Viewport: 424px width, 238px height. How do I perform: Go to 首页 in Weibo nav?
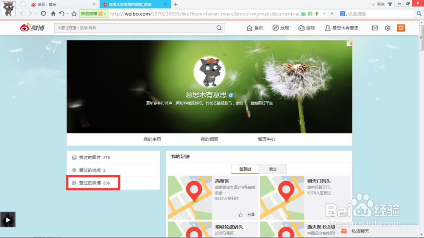click(255, 28)
